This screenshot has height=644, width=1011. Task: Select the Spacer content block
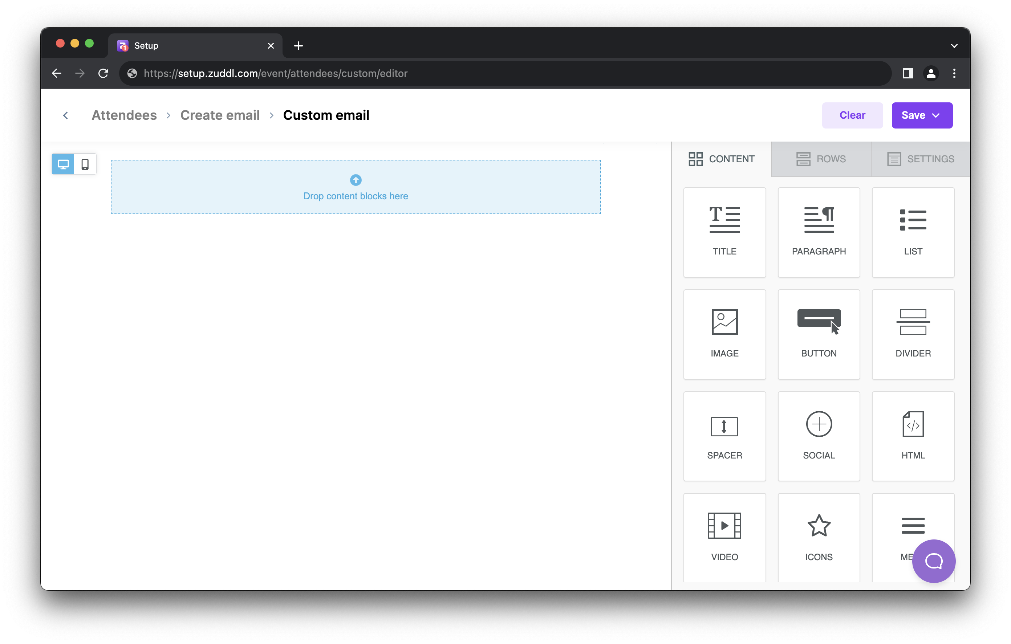724,436
